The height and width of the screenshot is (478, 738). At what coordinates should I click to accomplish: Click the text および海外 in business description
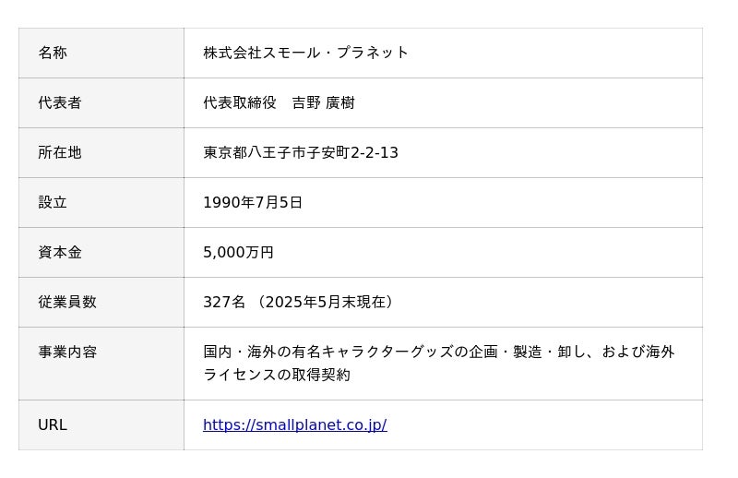[638, 352]
